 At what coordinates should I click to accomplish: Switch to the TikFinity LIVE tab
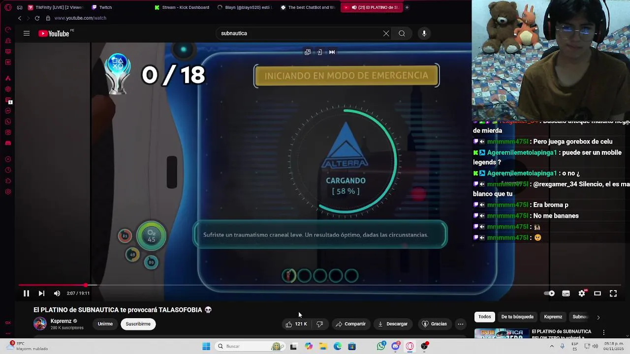point(55,7)
